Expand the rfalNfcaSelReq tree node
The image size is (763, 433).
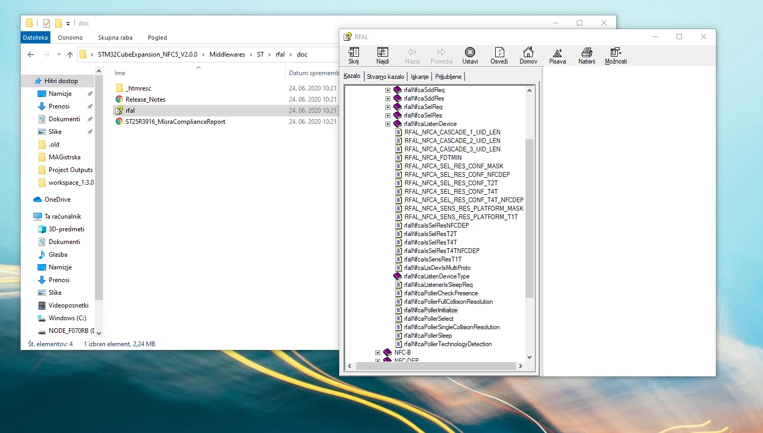coord(388,107)
